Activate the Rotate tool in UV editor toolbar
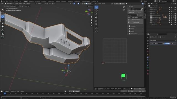177x99 pixels. (x=96, y=17)
